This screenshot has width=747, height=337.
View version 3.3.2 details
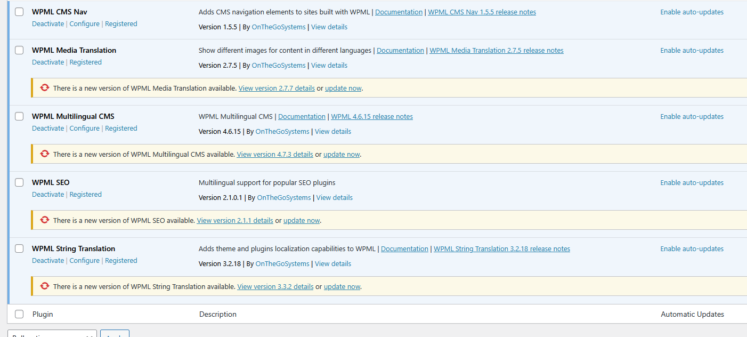point(275,287)
